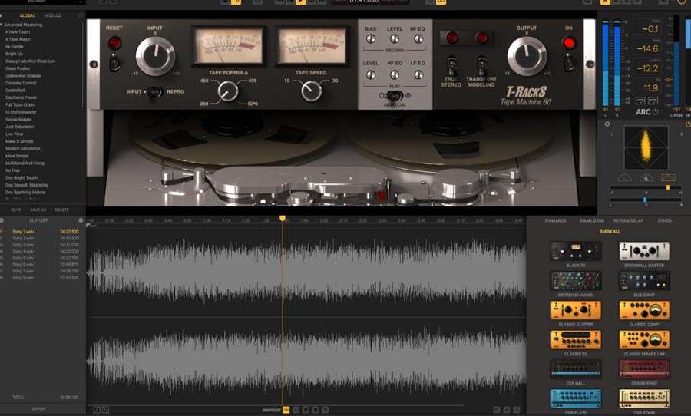Flip the TRANSPORT MODELING toggle switch

[481, 66]
